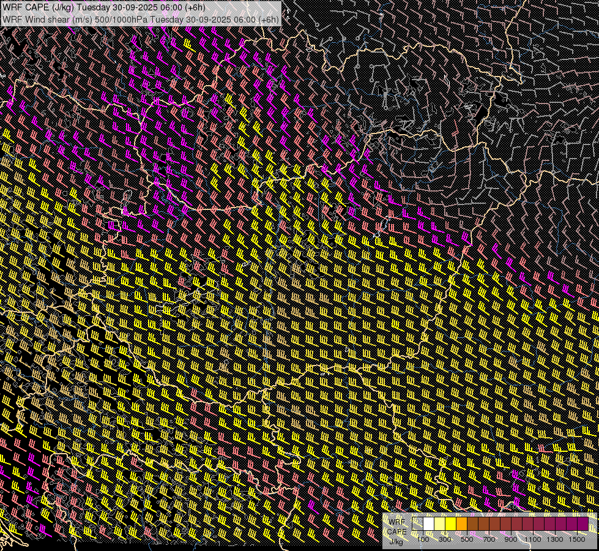Select the 500 value on the CAPE scale
Viewport: 599px width, 551px height.
[467, 539]
